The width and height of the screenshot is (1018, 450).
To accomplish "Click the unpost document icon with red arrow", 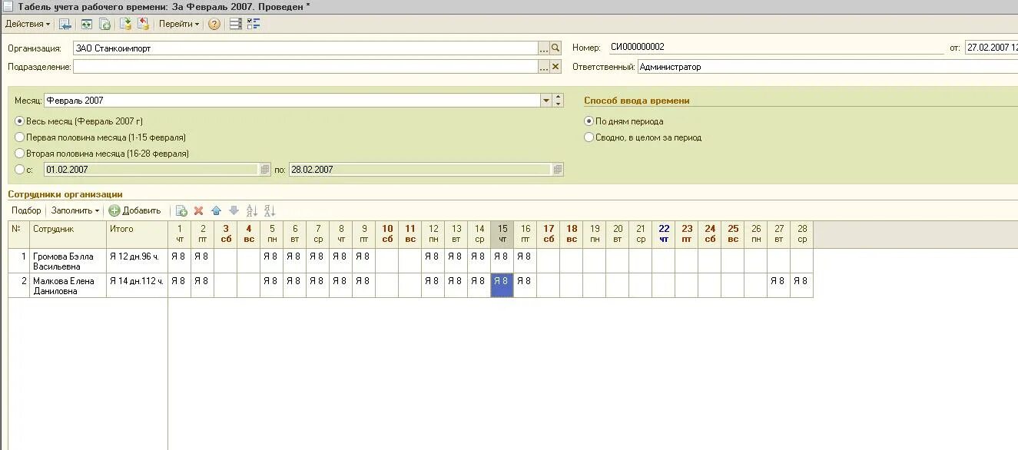I will point(143,24).
